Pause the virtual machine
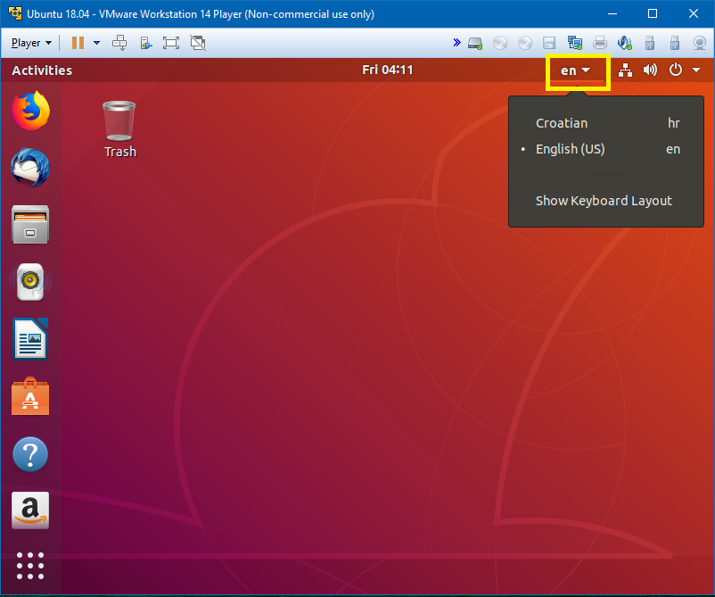 78,43
